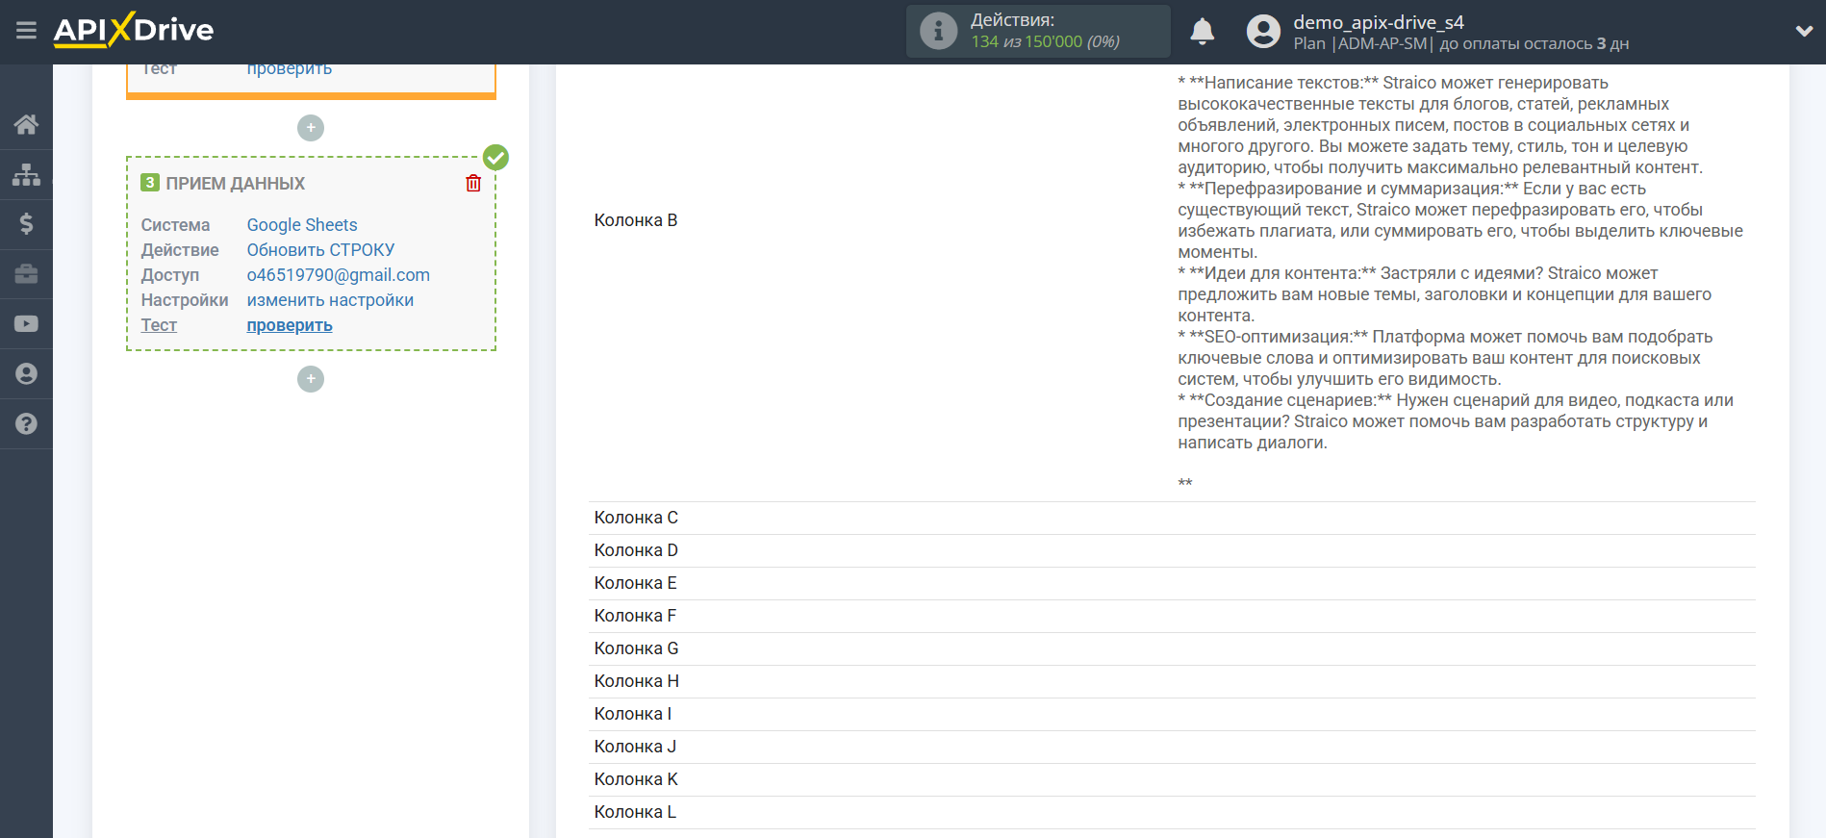Viewport: 1826px width, 838px height.
Task: Click the actions counter 134 из 150'000
Action: (x=1046, y=42)
